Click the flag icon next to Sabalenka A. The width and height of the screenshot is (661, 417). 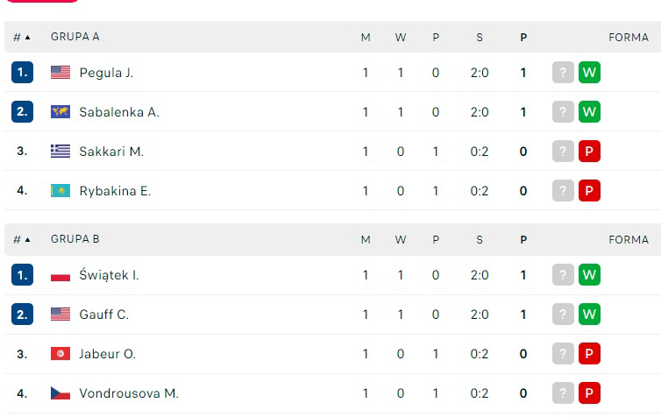60,112
